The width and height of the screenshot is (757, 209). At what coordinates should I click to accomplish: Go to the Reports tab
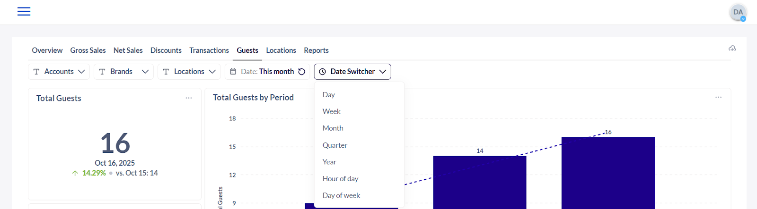click(316, 50)
